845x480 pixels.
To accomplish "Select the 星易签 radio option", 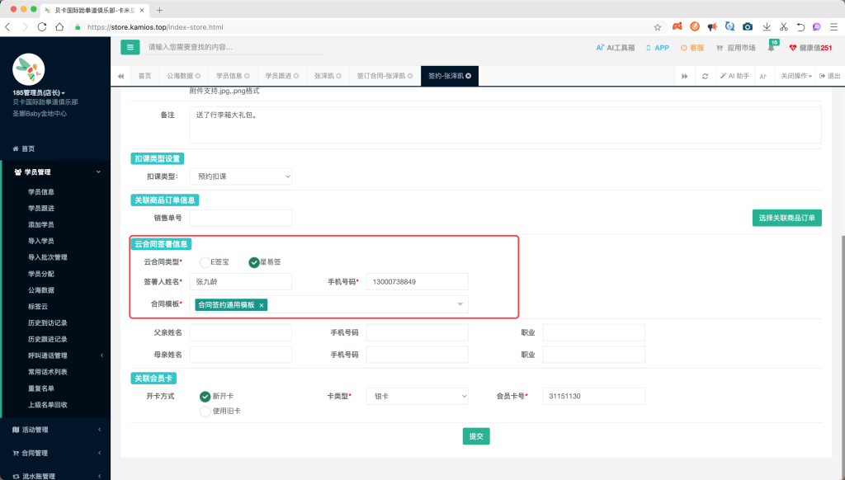I will coord(254,262).
